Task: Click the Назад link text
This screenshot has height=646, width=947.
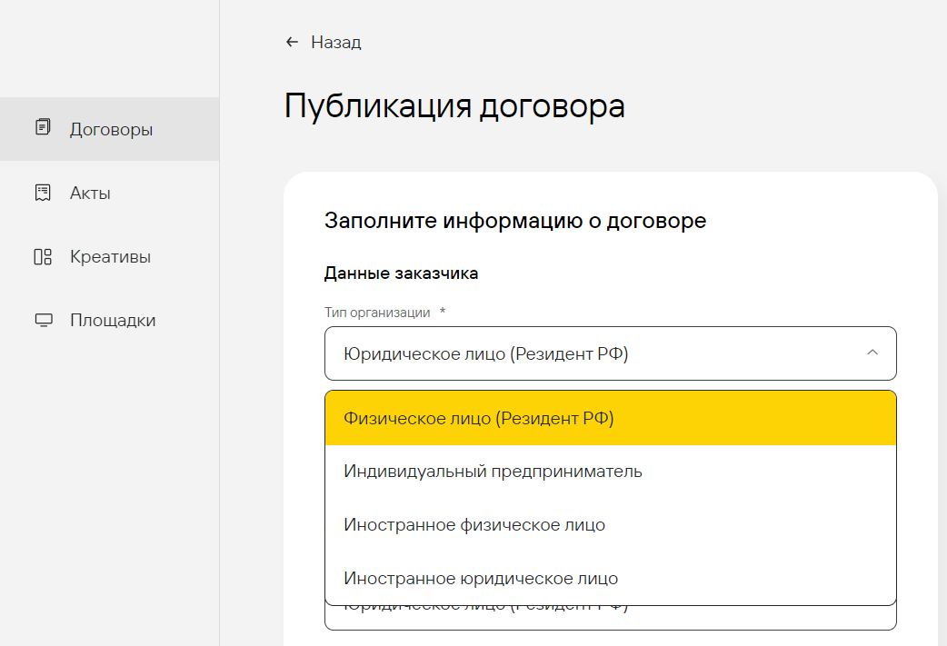Action: (x=335, y=43)
